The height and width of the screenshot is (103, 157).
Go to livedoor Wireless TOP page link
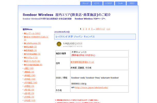(90, 19)
